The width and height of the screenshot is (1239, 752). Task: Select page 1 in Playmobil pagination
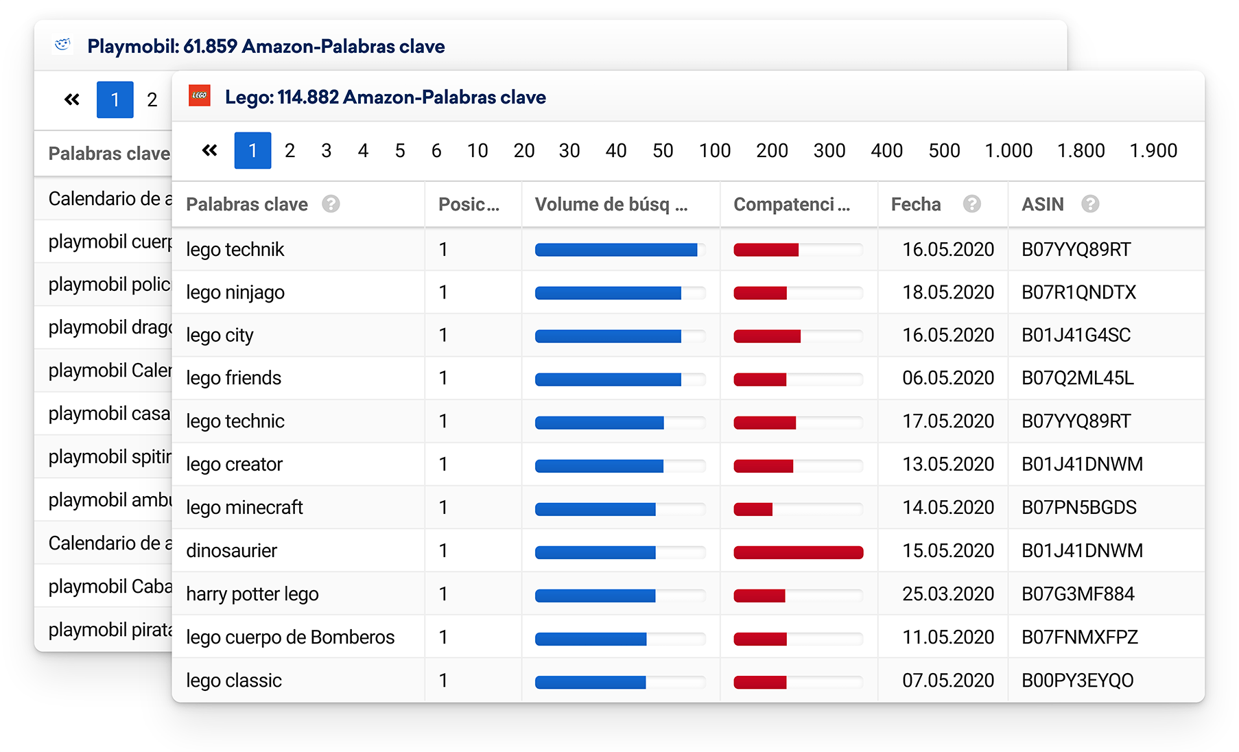[x=115, y=99]
